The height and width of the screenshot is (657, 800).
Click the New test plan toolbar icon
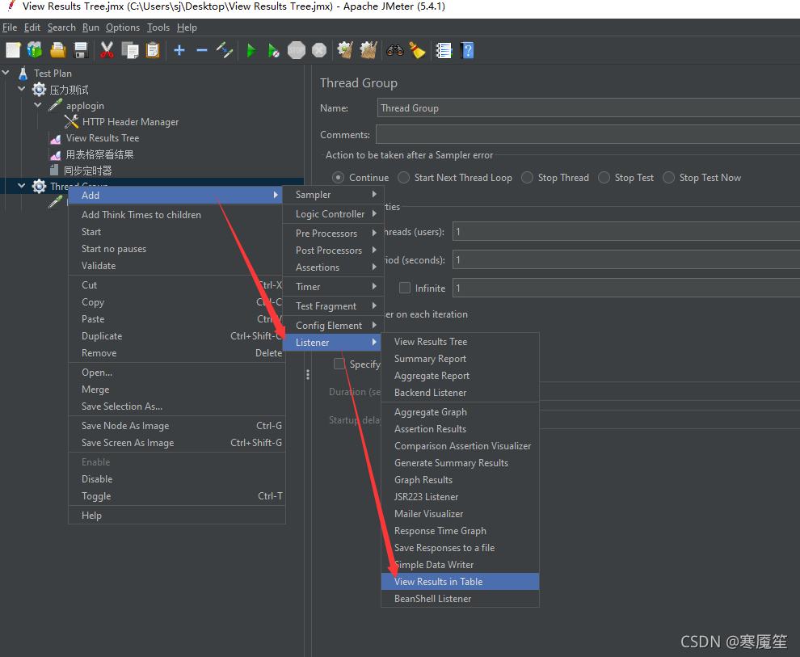pos(13,50)
